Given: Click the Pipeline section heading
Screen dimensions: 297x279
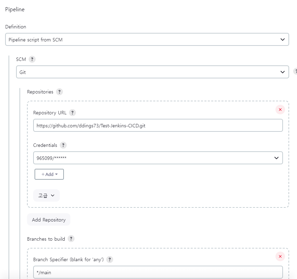Looking at the screenshot, I should click(14, 9).
